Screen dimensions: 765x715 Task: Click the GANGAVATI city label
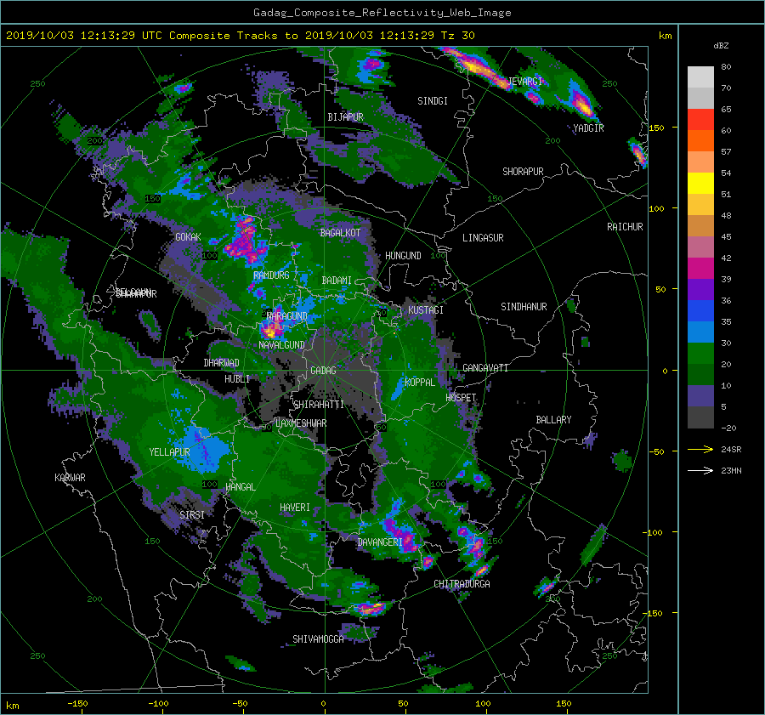click(485, 368)
